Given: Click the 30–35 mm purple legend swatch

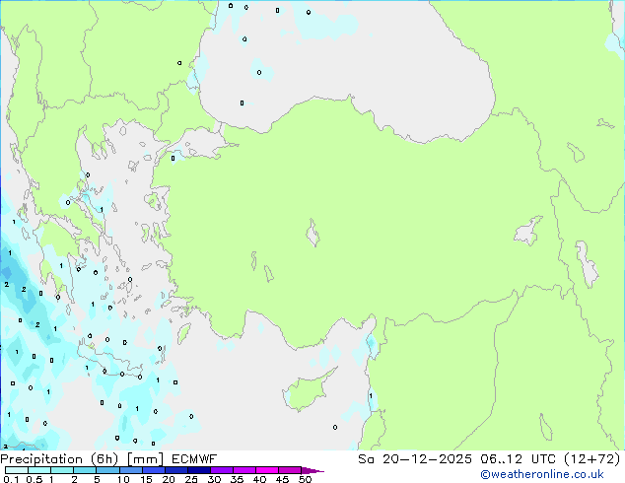Looking at the screenshot, I should [222, 470].
